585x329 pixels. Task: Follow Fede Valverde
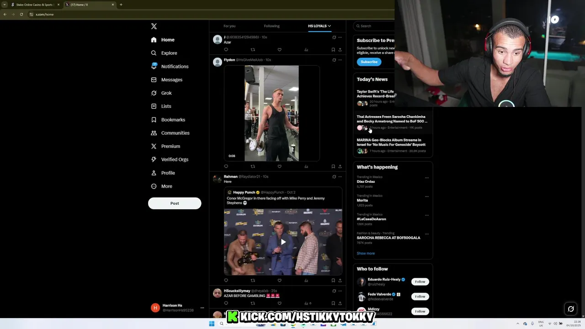coord(420,297)
